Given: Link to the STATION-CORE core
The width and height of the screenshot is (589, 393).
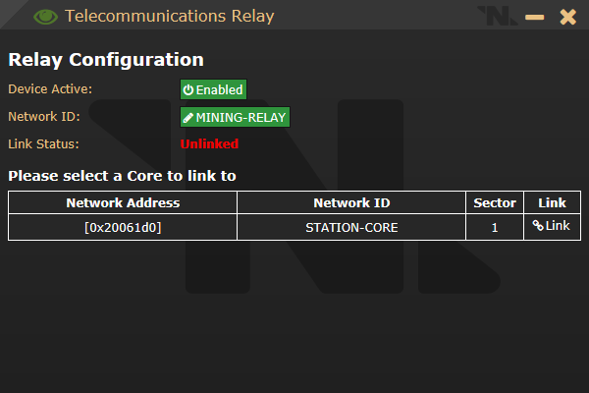Looking at the screenshot, I should point(551,226).
